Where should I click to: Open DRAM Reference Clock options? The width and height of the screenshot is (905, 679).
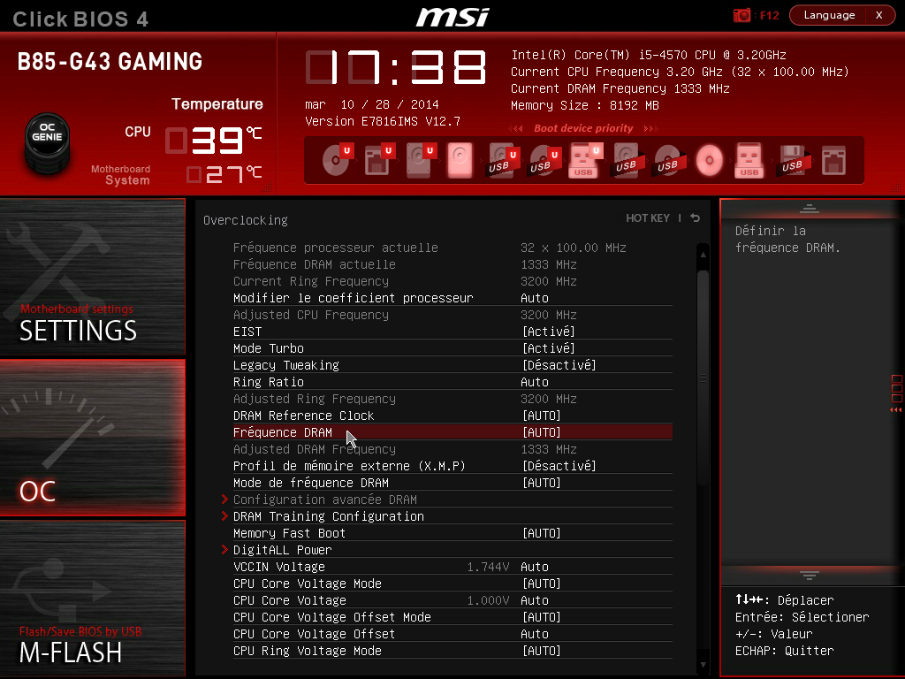[452, 416]
